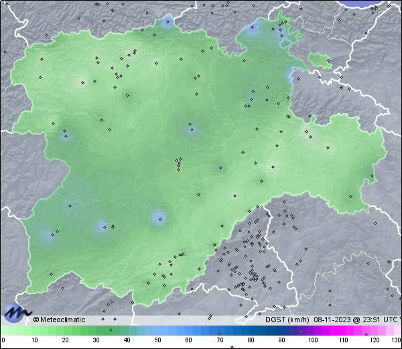
Task: Click scale label 100
Action: point(313,340)
